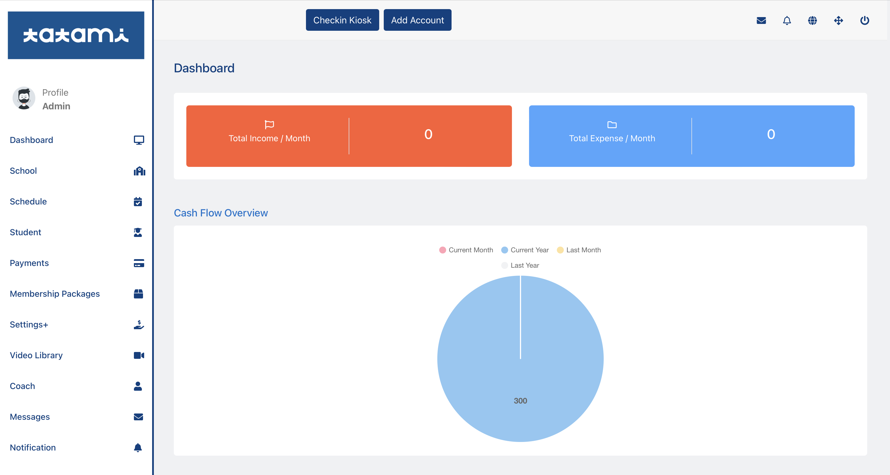
Task: Open the Payments menu item
Action: (x=29, y=263)
